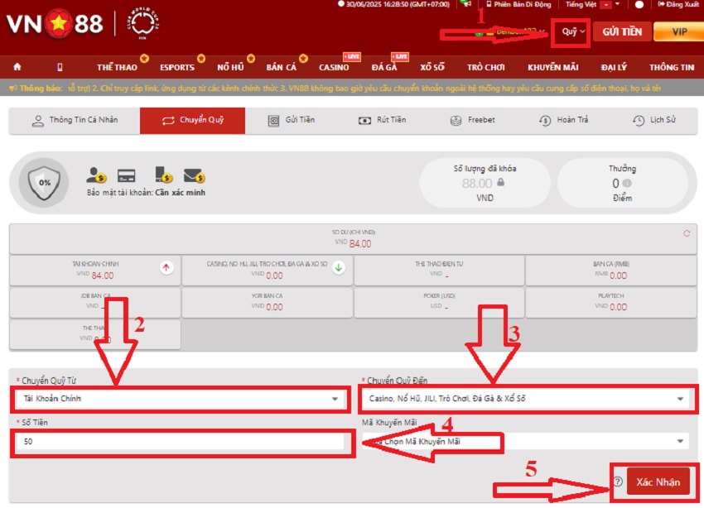Click the Thông báo scrolling notice text
Viewport: 704px width, 508px height.
[x=364, y=89]
